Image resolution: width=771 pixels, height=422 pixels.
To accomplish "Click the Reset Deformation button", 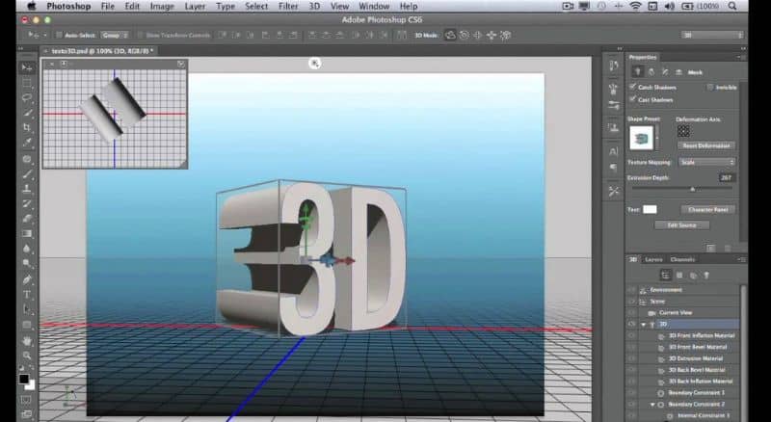I will (x=706, y=145).
